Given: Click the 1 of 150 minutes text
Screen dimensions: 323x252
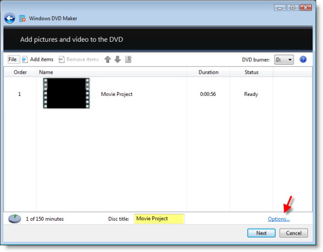Looking at the screenshot, I should 45,219.
